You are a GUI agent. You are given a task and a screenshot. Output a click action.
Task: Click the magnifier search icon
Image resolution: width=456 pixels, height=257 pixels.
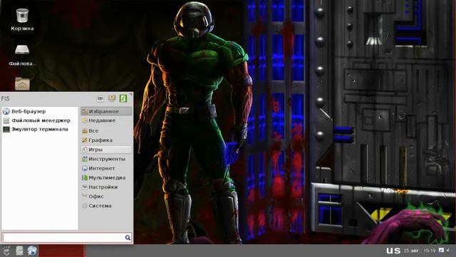click(x=128, y=238)
